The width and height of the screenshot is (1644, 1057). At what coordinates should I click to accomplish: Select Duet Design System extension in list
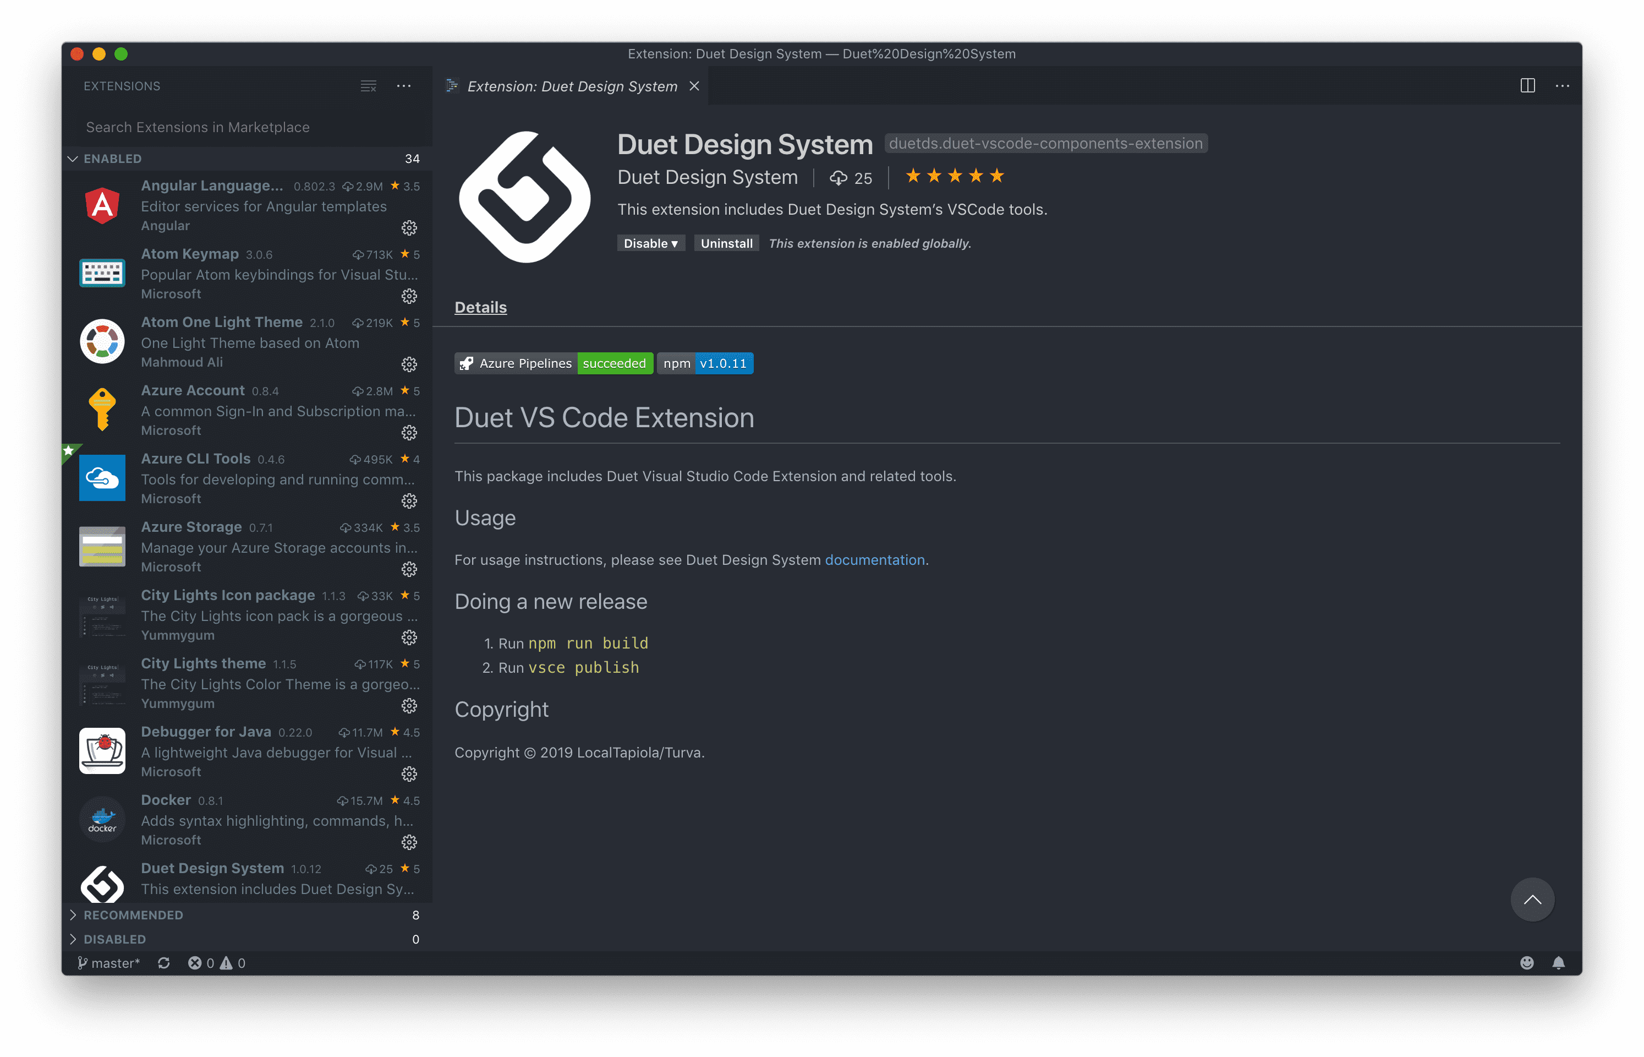coord(247,879)
